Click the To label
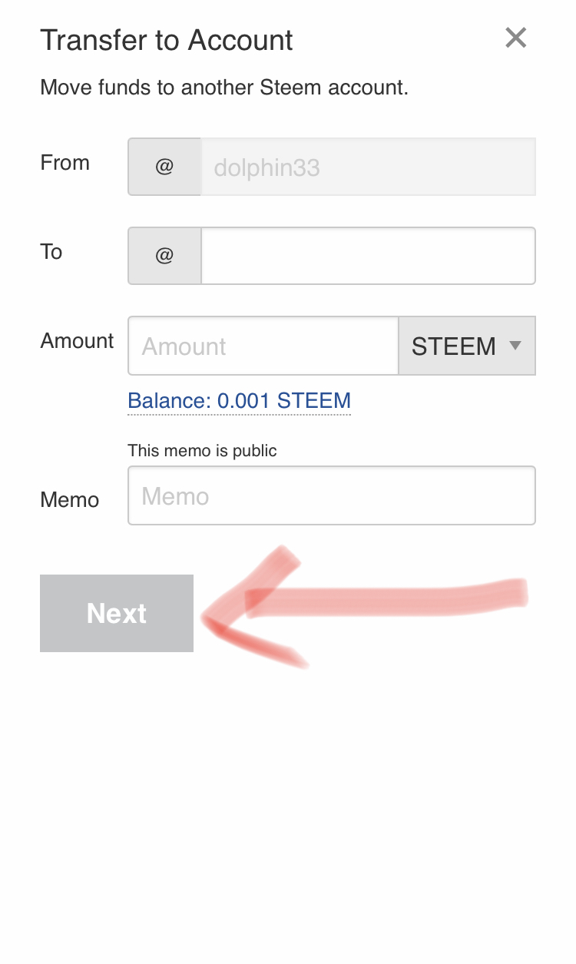The height and width of the screenshot is (964, 576). (51, 252)
